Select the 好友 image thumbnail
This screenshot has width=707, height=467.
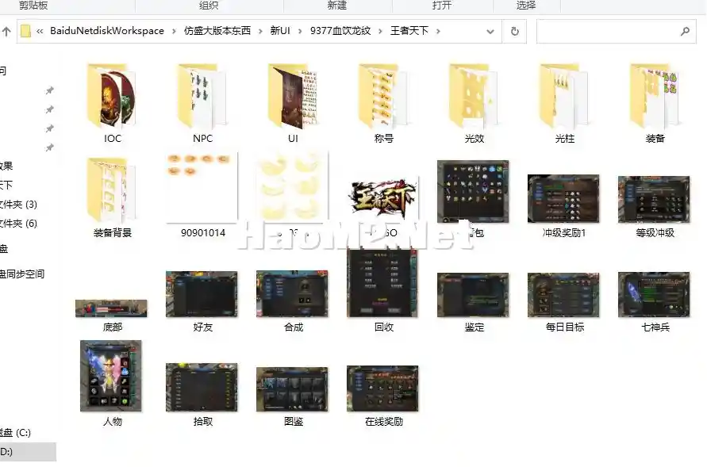[x=202, y=294]
